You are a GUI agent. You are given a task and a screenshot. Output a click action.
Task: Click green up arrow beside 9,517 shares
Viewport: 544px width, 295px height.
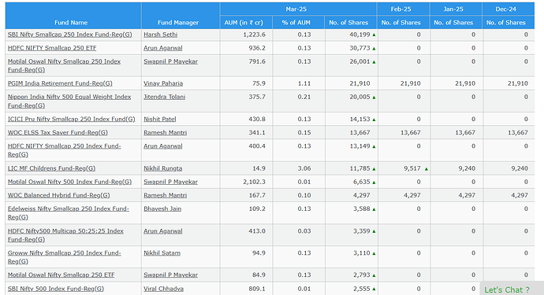pyautogui.click(x=427, y=169)
